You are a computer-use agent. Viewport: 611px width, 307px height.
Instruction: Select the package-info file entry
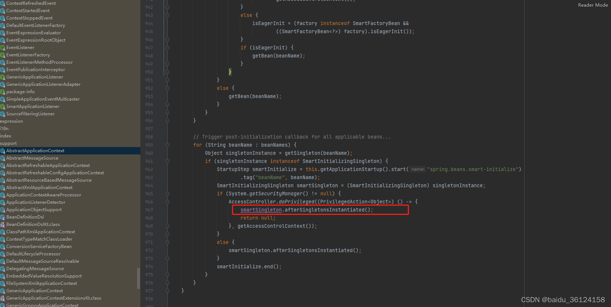[x=20, y=92]
